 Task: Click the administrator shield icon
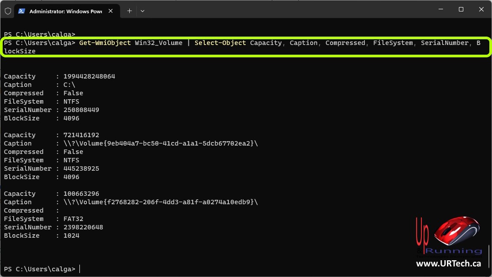(8, 11)
